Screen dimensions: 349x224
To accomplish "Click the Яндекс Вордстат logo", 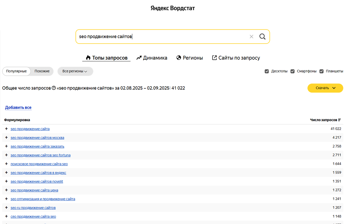I will [173, 8].
